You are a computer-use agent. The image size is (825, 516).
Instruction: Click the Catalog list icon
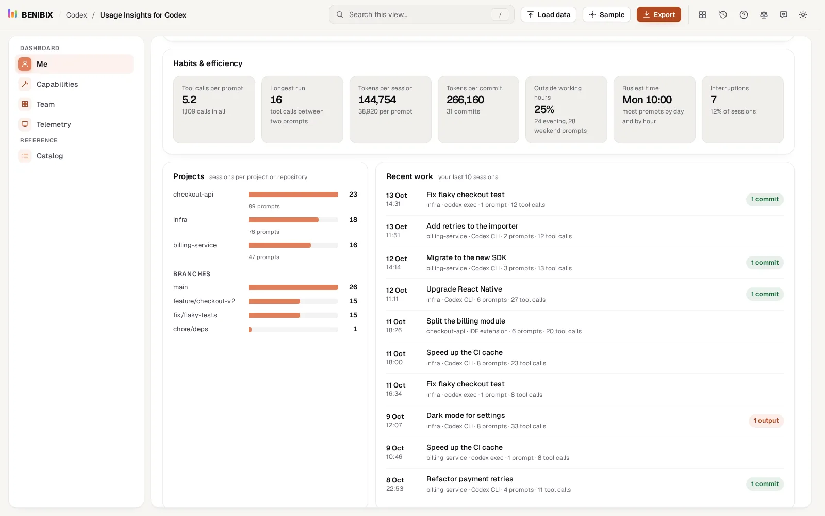[x=25, y=156]
